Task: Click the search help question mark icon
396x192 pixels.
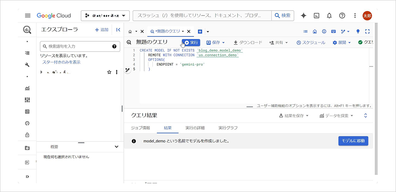Action: (x=114, y=47)
